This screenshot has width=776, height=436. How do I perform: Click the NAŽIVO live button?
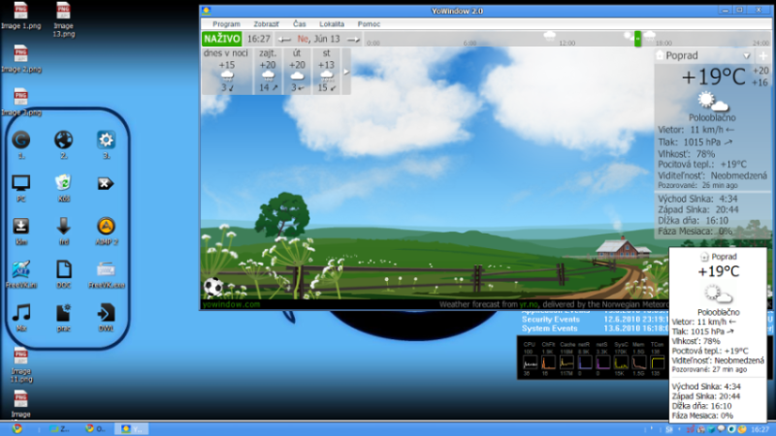[x=222, y=39]
